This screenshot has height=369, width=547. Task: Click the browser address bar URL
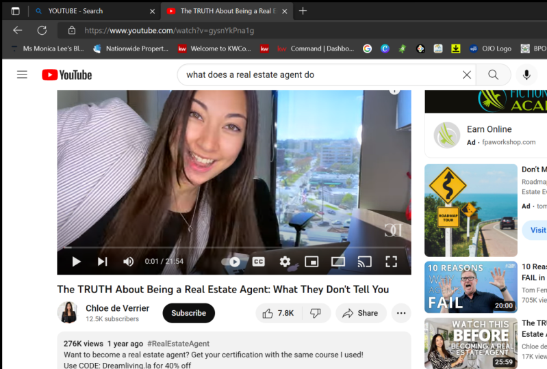click(169, 31)
